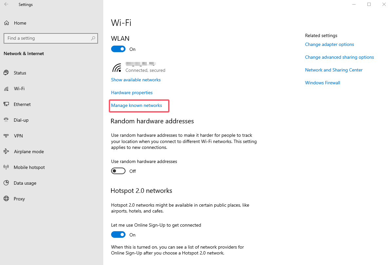Open VPN settings via its icon
The height and width of the screenshot is (265, 389).
pos(6,135)
